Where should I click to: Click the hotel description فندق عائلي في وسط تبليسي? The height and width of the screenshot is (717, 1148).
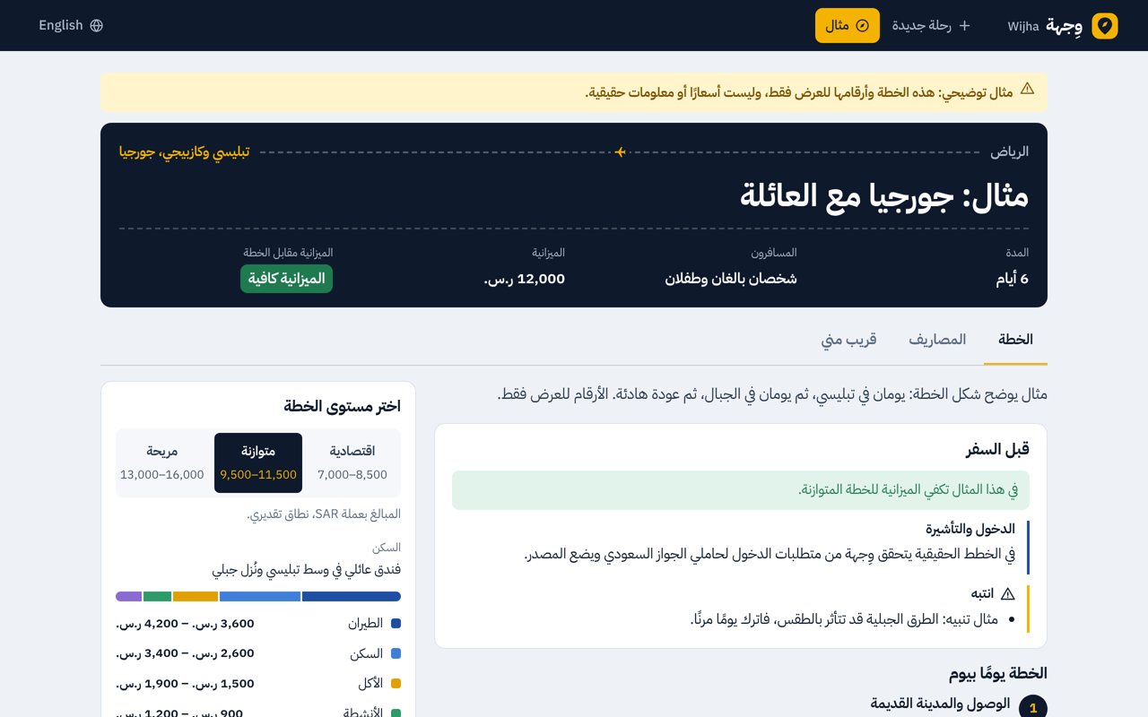click(306, 570)
